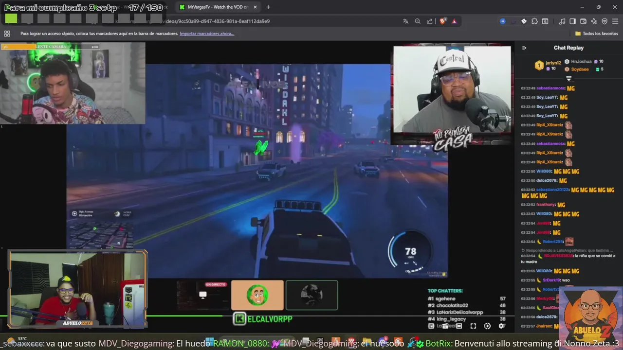Open the Todos los favoritos folder

coord(597,34)
